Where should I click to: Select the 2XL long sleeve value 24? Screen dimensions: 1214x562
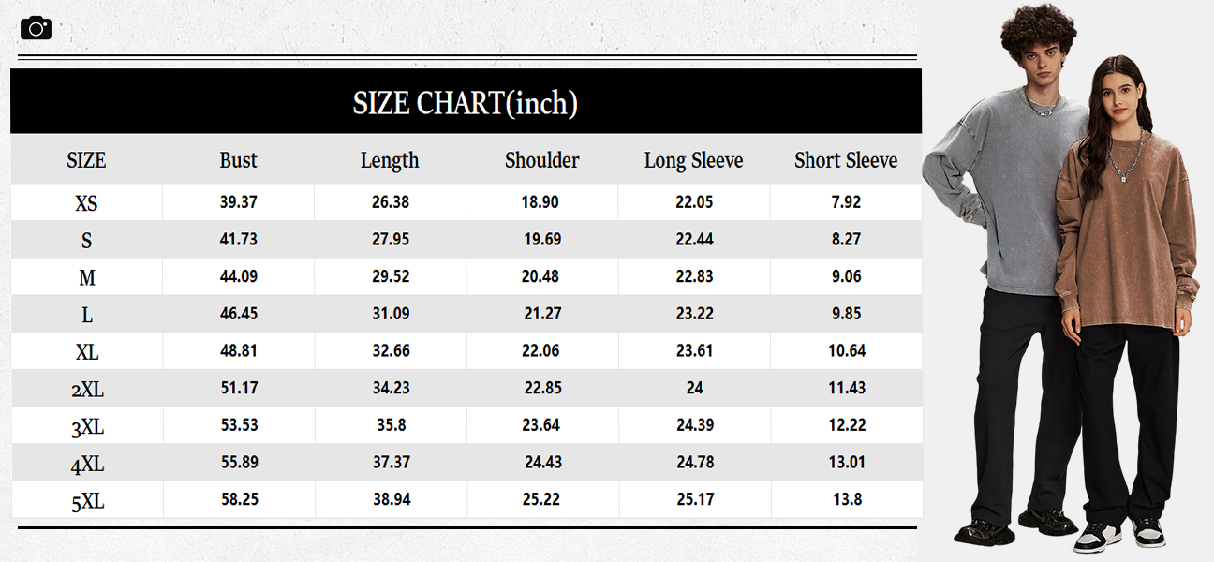click(x=694, y=388)
